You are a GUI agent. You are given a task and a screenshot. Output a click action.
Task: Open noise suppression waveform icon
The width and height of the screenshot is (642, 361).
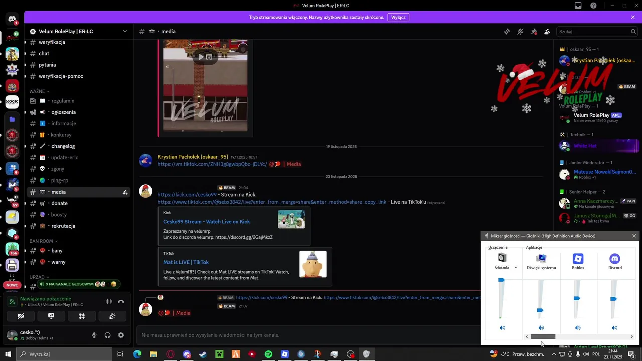(x=108, y=301)
